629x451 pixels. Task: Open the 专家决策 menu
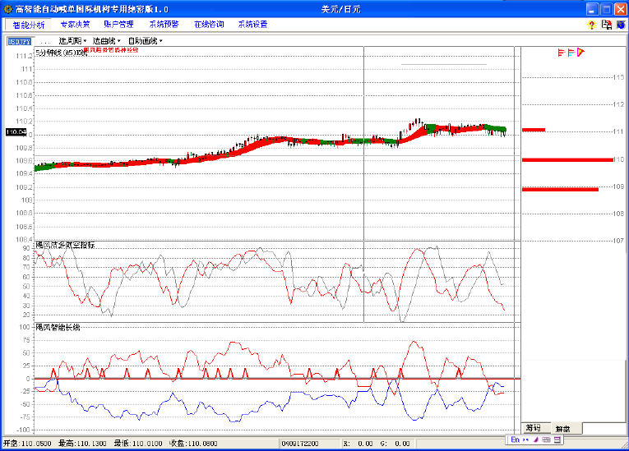click(x=76, y=25)
